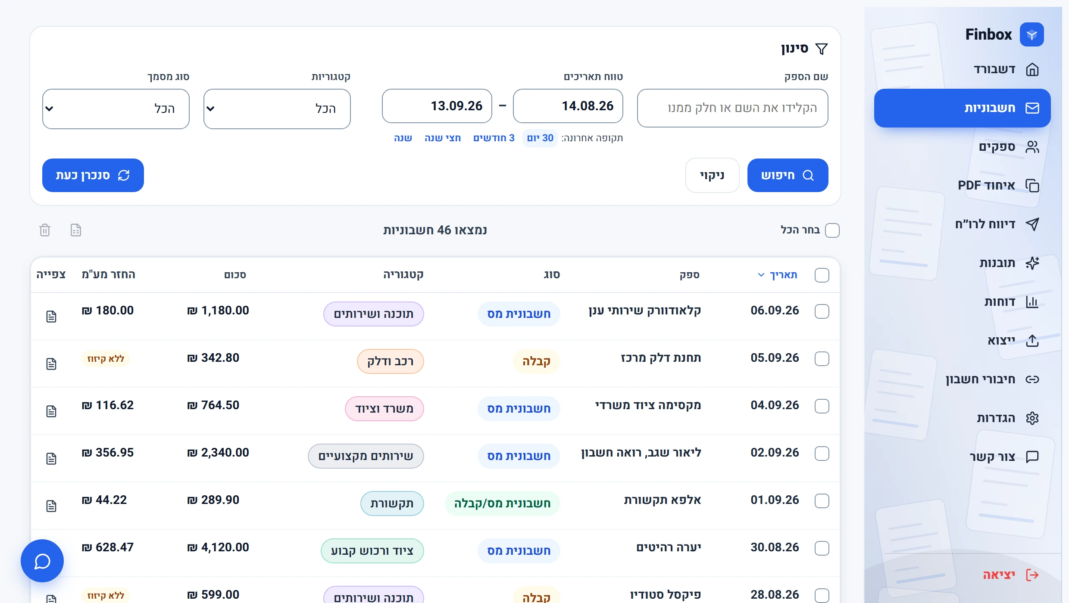This screenshot has width=1069, height=603.
Task: Go to ספקים suppliers section
Action: [x=962, y=147]
